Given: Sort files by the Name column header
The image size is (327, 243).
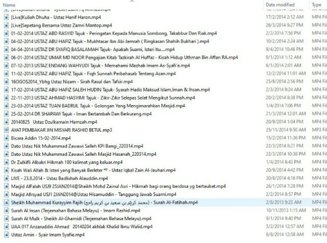Looking at the screenshot, I should tap(51, 5).
